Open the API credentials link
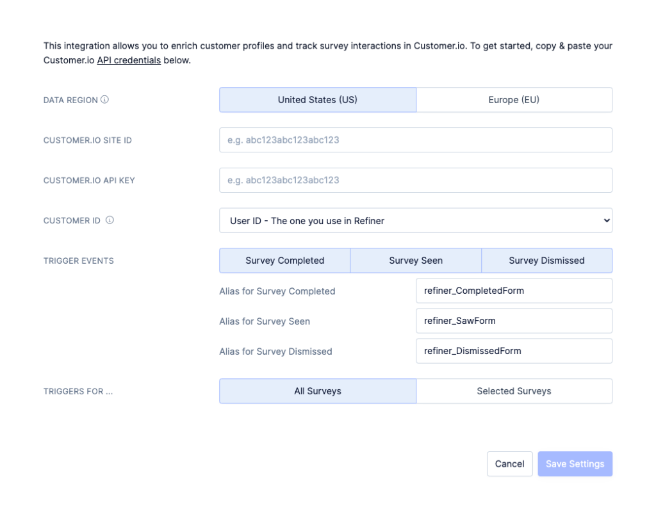 129,60
